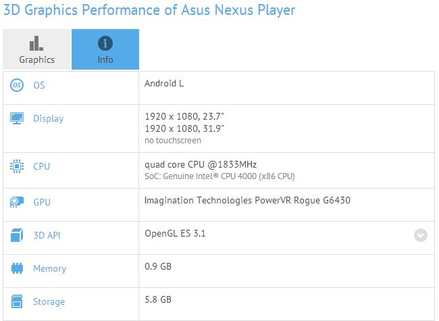Expand the OpenGL ES 3.1 details arrow
Viewport: 439px width, 321px height.
click(421, 235)
